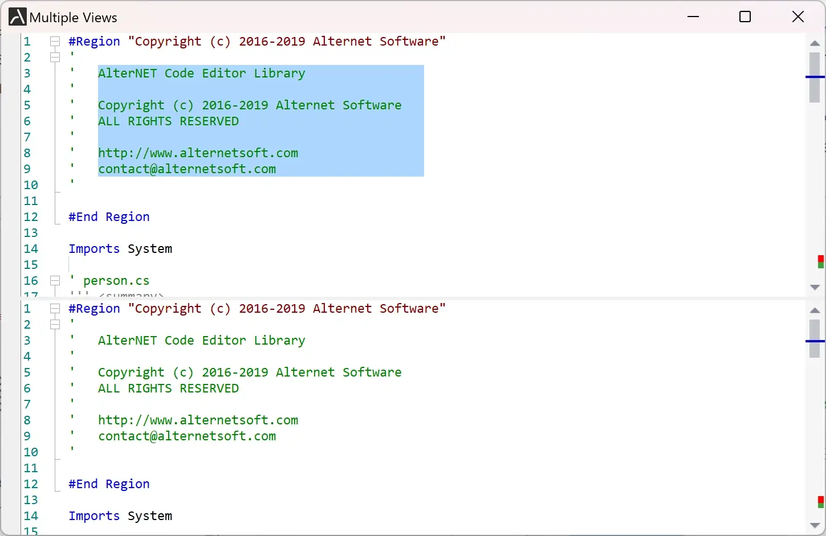The image size is (826, 536).
Task: Minimize the Multiple Views window
Action: [693, 17]
